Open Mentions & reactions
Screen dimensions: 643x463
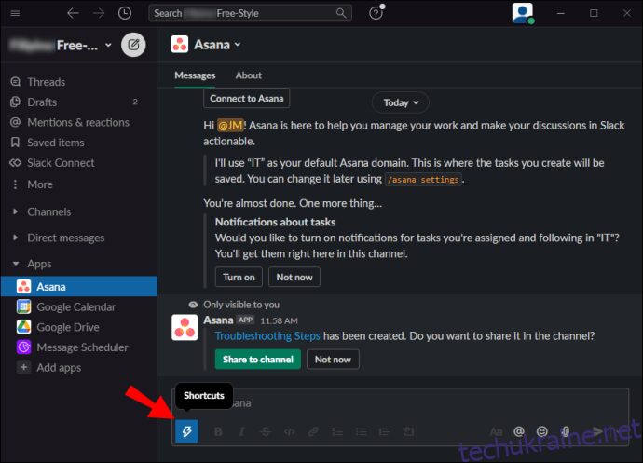pyautogui.click(x=78, y=122)
